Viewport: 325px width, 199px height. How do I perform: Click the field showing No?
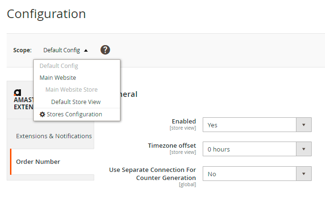coord(249,174)
